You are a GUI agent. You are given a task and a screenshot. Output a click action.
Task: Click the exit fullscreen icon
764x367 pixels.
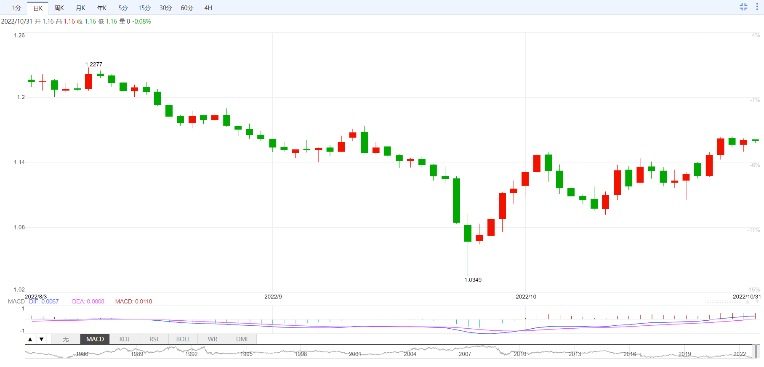point(743,7)
